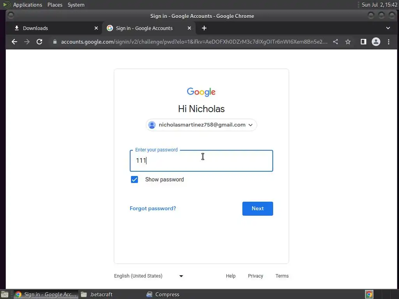Open the Help link
Image resolution: width=399 pixels, height=299 pixels.
231,276
